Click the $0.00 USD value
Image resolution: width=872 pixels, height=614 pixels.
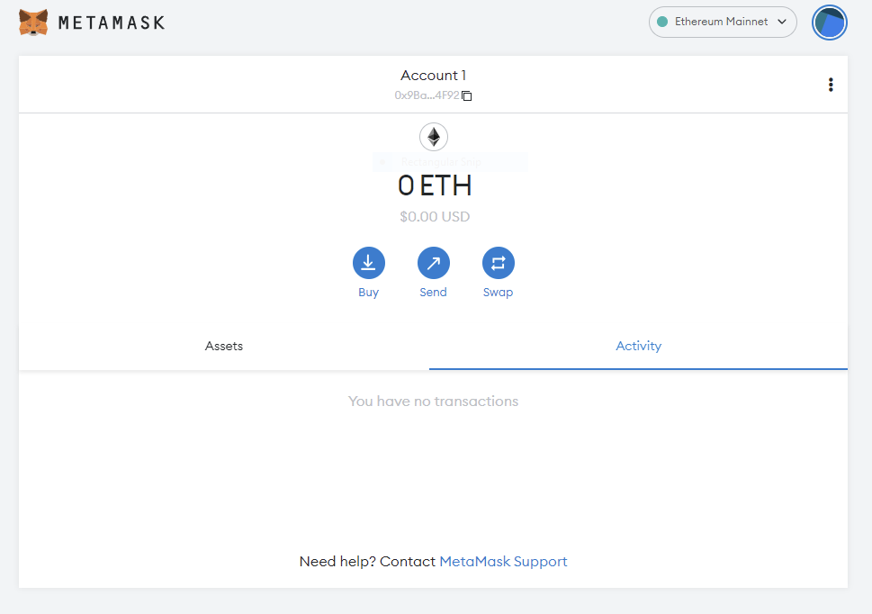pos(435,216)
